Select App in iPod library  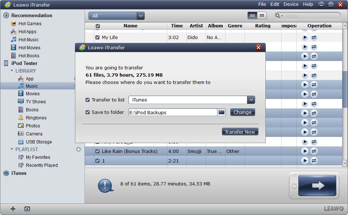point(26,79)
